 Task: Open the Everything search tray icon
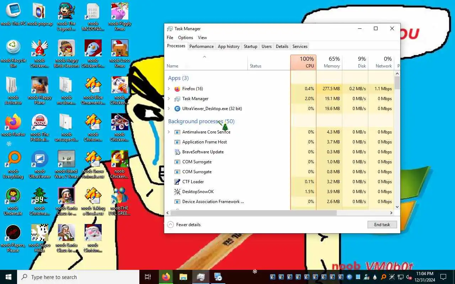(x=384, y=277)
